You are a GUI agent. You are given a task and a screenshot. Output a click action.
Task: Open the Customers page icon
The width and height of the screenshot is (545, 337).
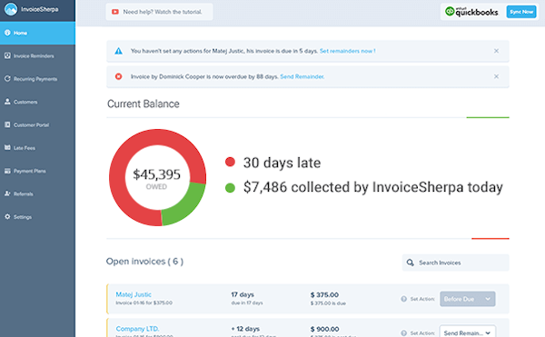click(x=7, y=102)
